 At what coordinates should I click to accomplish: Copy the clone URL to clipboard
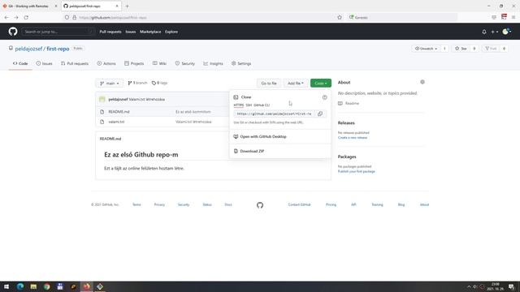click(320, 114)
